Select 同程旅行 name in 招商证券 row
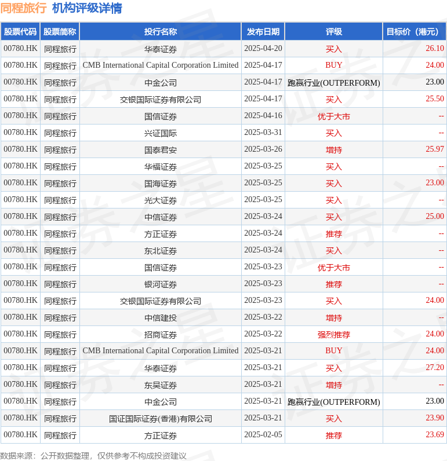 click(60, 334)
